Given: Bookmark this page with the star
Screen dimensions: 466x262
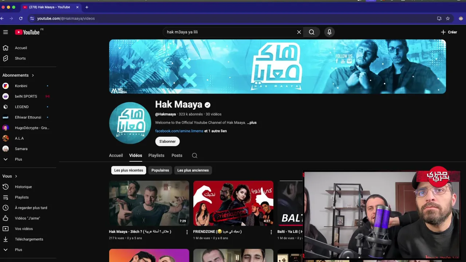Looking at the screenshot, I should (448, 18).
